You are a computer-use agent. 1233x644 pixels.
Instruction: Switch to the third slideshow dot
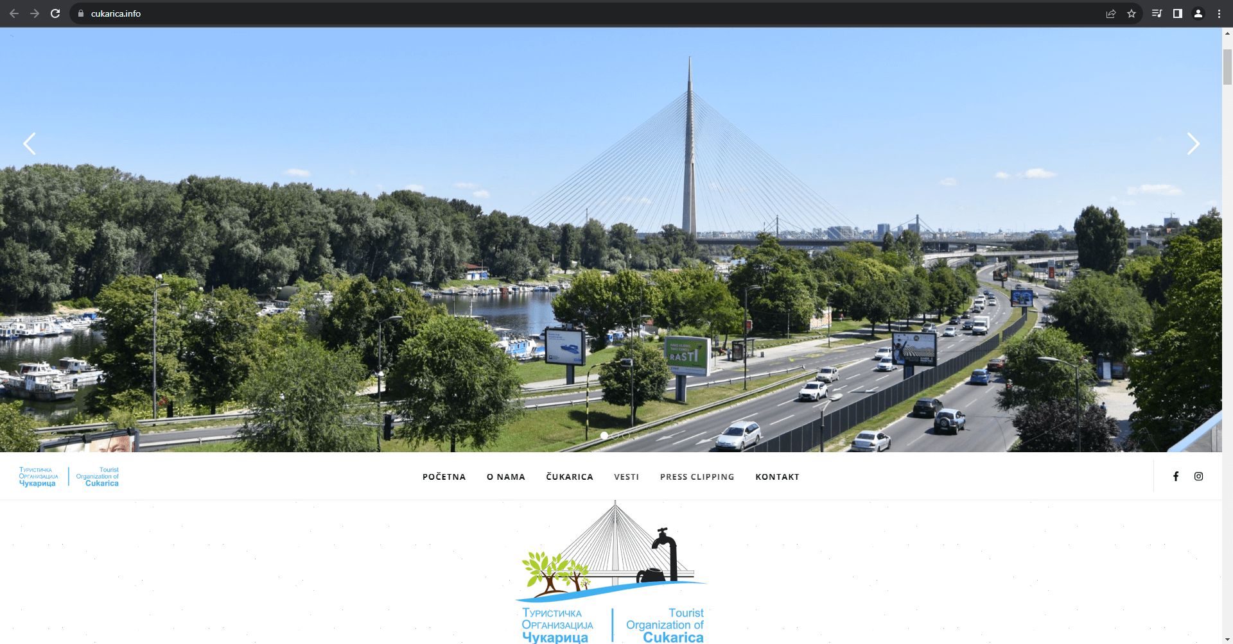pyautogui.click(x=626, y=436)
